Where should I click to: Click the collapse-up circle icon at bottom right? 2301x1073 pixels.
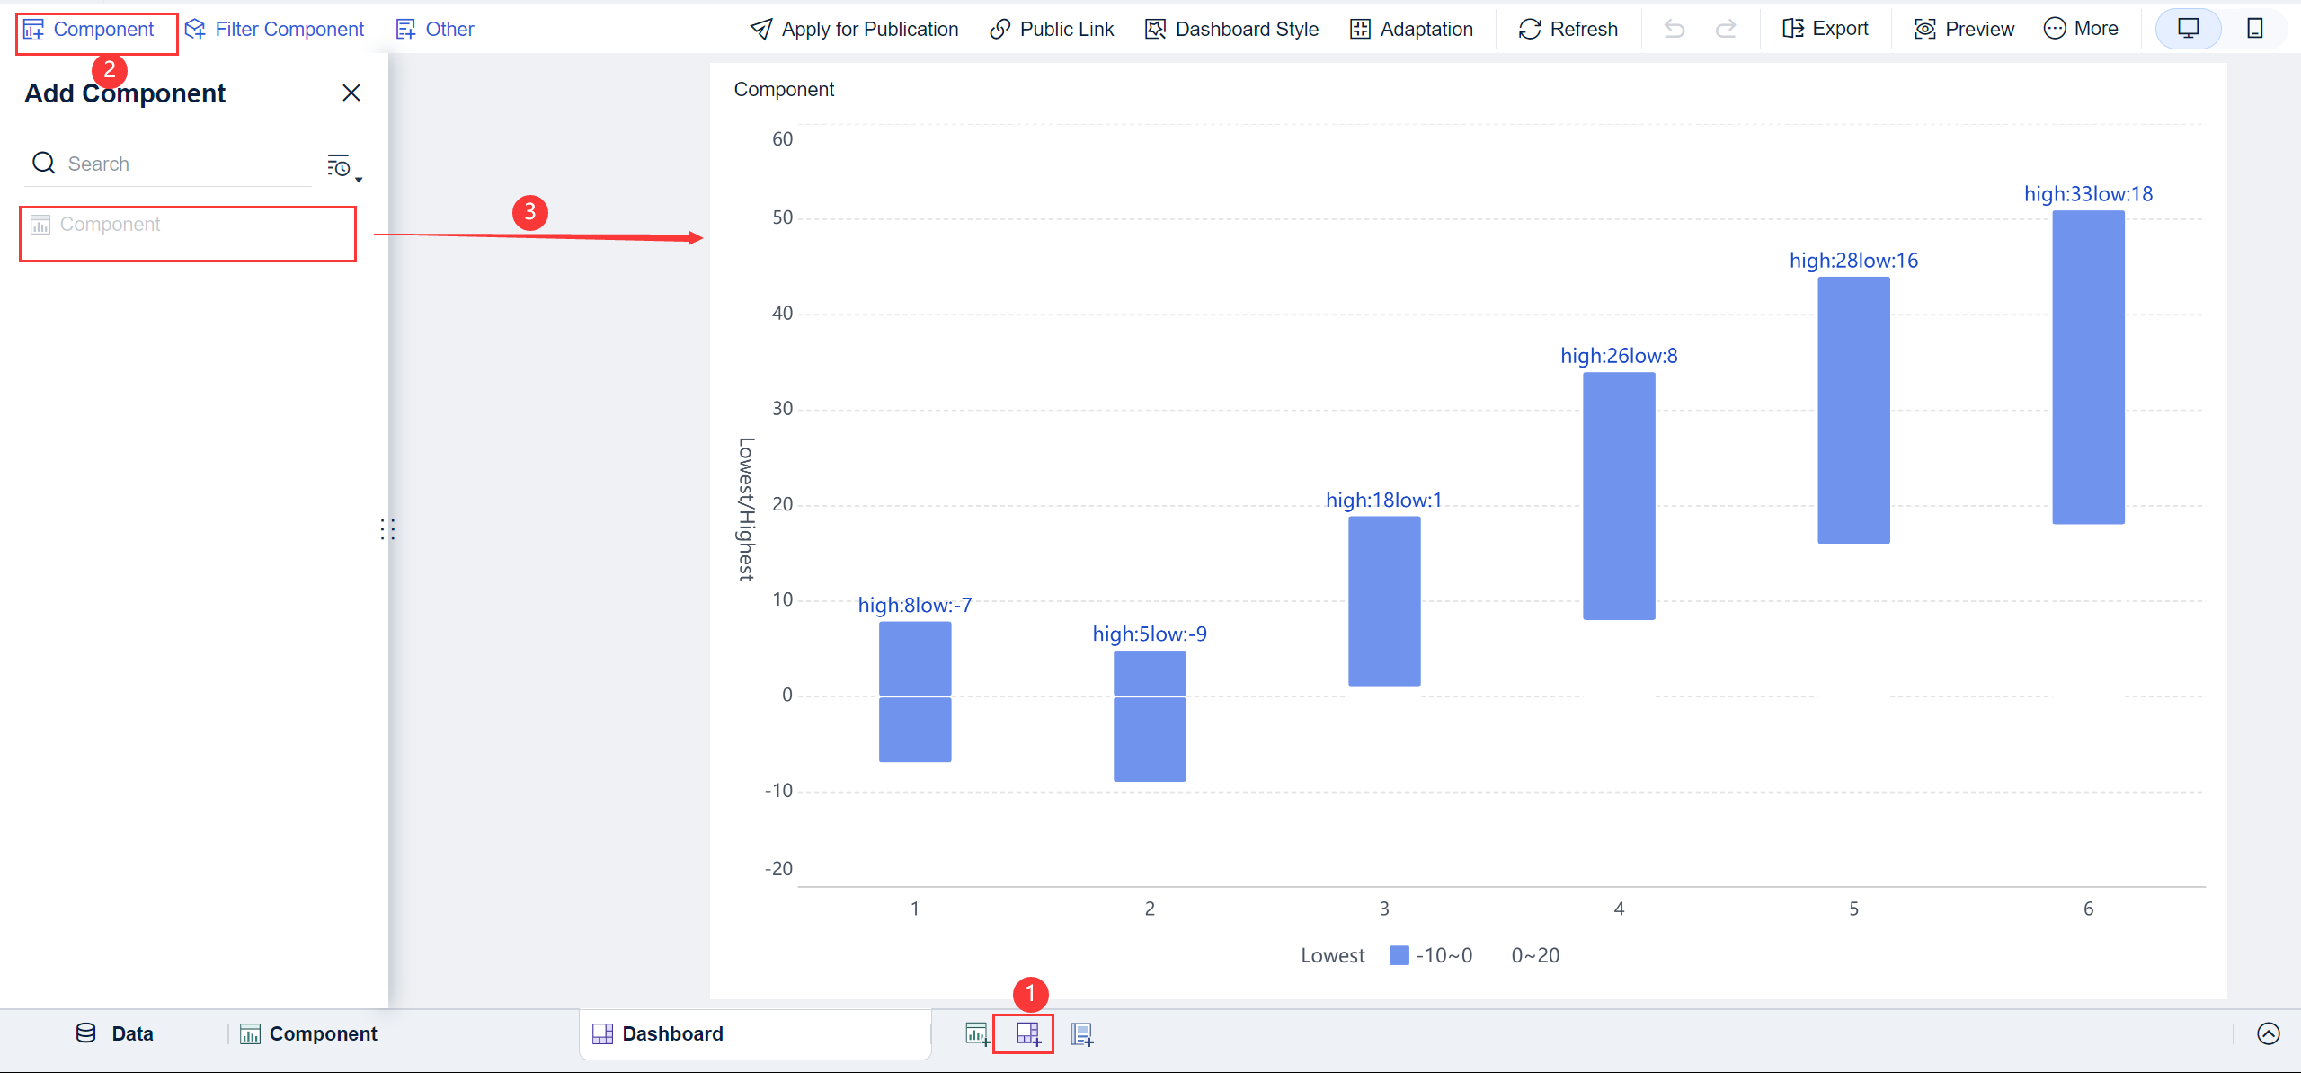(x=2268, y=1033)
